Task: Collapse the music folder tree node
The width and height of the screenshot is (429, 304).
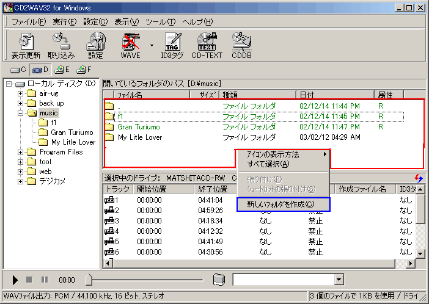Action: 21,113
